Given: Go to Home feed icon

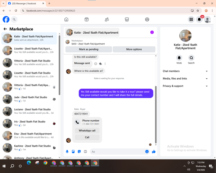Looking at the screenshot, I should 66,19.
